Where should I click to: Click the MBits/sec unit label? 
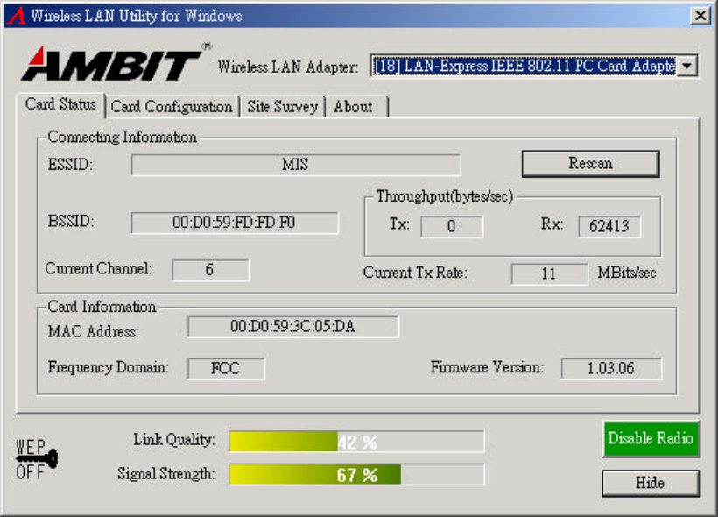click(627, 273)
